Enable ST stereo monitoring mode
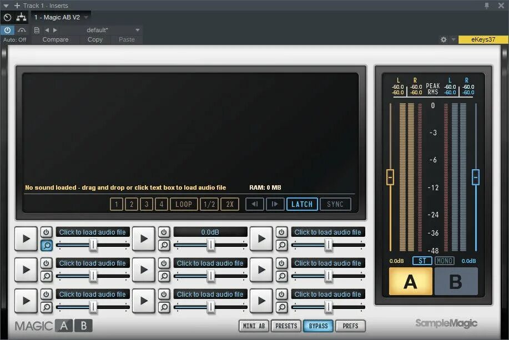This screenshot has width=509, height=340. (x=422, y=261)
